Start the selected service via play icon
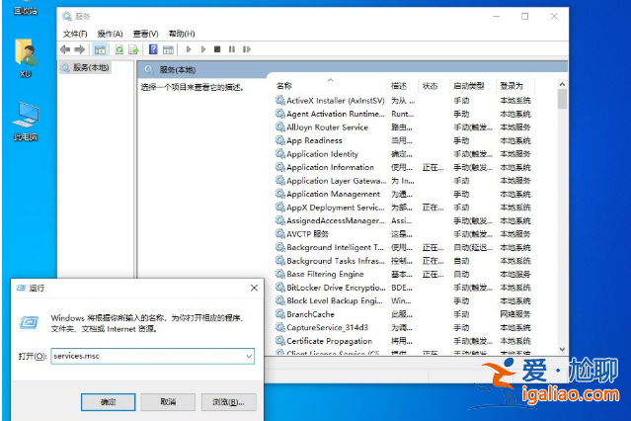631x421 pixels. tap(189, 49)
